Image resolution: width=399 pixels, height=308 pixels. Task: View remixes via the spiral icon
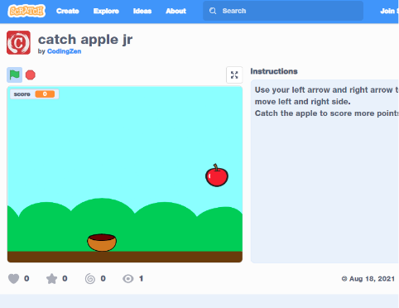[x=90, y=278]
